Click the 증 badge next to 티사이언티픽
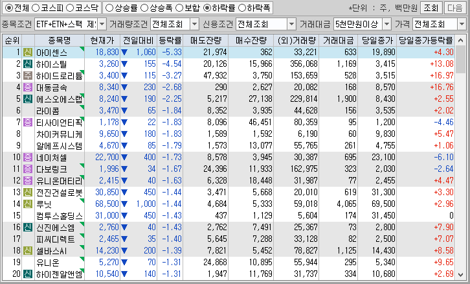470x284 pixels. (28, 122)
